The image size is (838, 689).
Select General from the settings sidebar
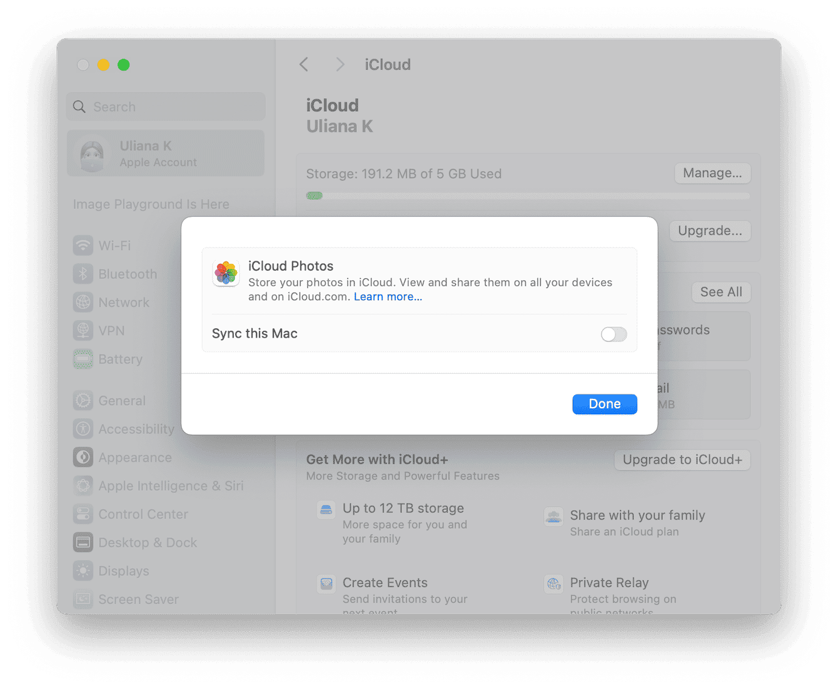coord(122,400)
